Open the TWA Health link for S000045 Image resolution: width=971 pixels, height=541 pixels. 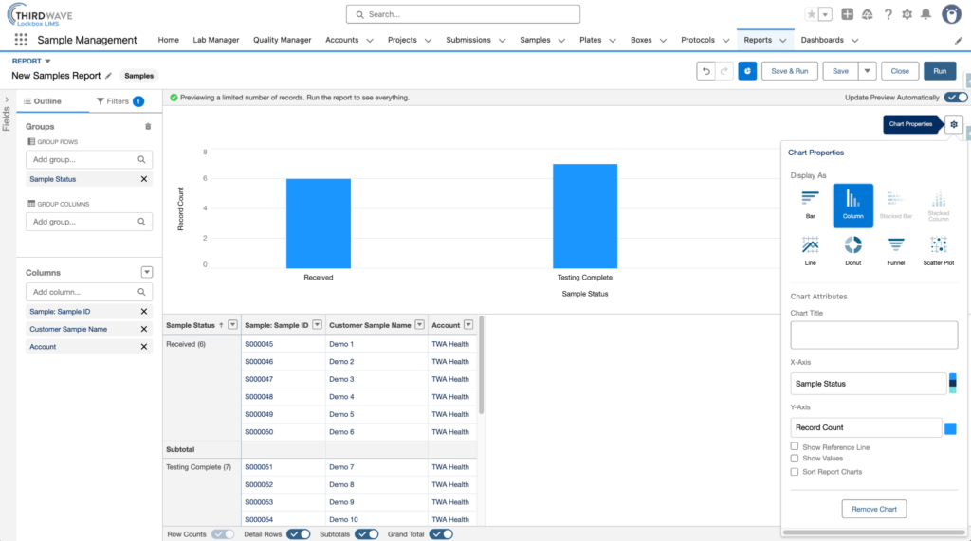point(450,344)
